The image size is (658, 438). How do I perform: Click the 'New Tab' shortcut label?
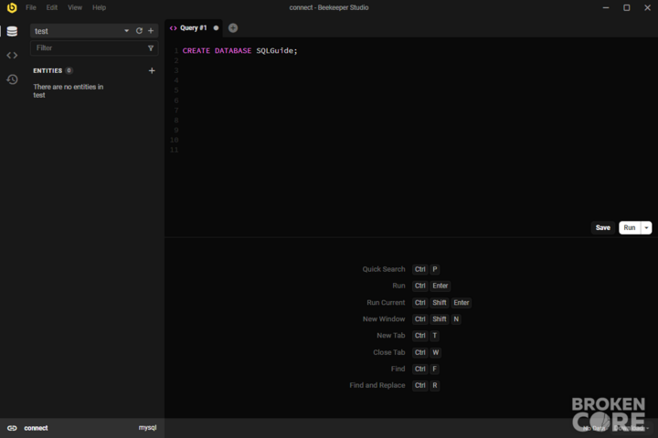coord(391,335)
